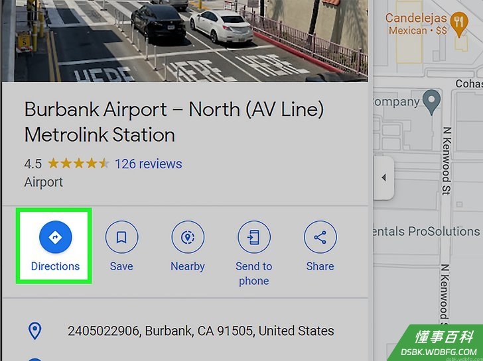Click the address location pin icon
483x361 pixels.
(34, 331)
